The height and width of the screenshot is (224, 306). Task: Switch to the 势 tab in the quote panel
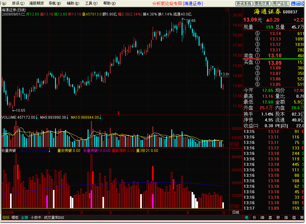[278, 218]
